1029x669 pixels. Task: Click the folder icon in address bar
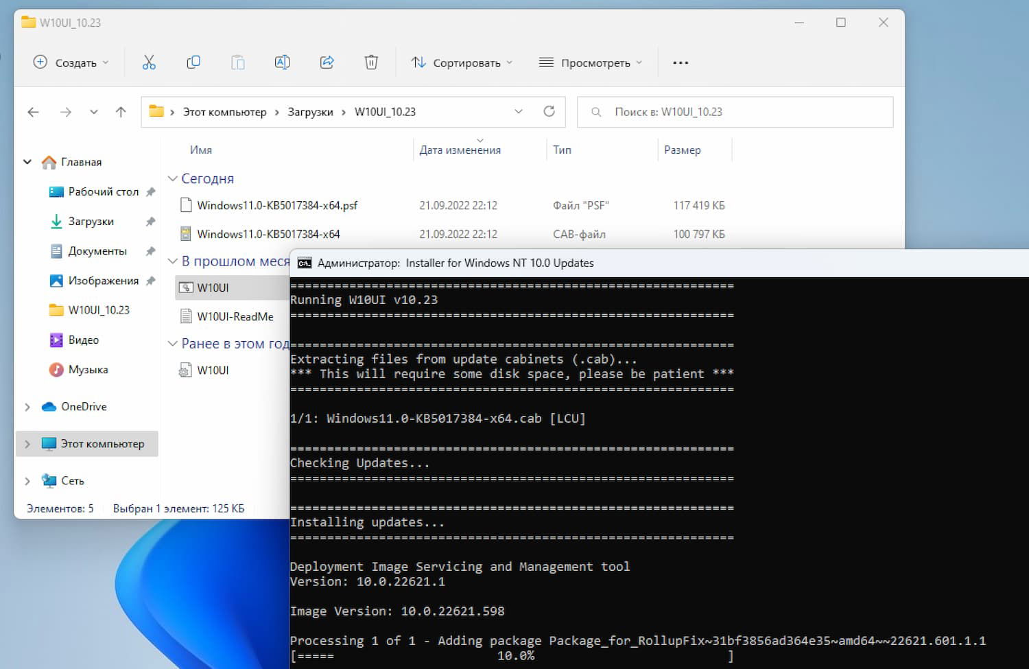[156, 111]
